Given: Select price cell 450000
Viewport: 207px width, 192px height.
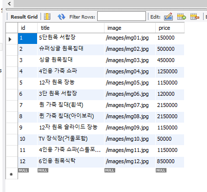Looking at the screenshot, I should [170, 61].
